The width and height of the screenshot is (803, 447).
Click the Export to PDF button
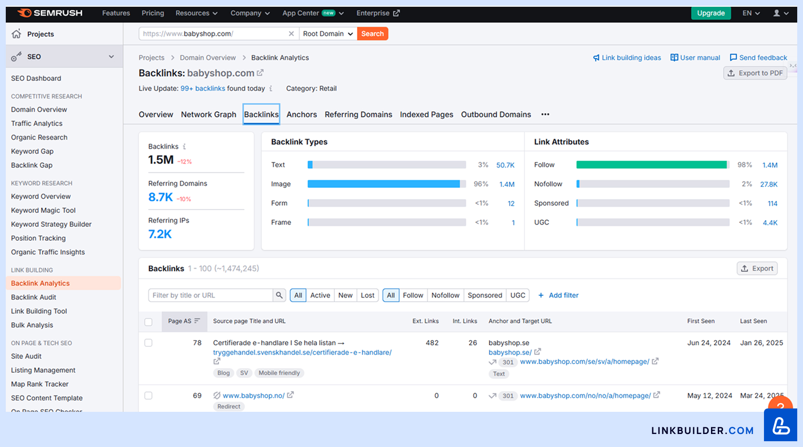(x=755, y=73)
